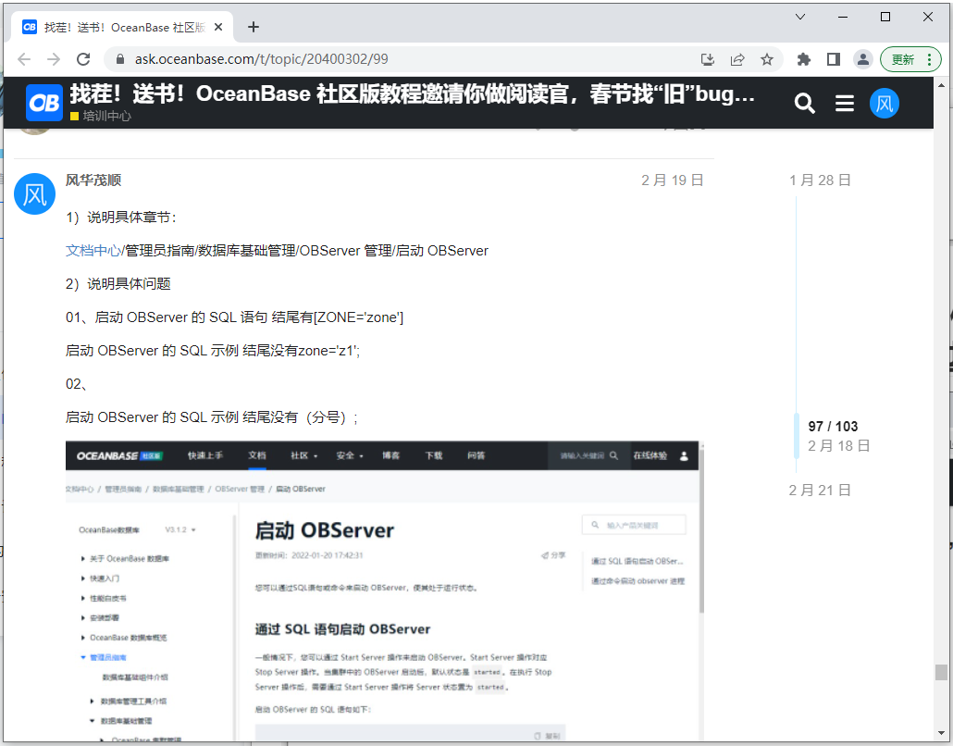Jump to last post date 2 月 21 日
This screenshot has width=953, height=746.
(x=819, y=490)
